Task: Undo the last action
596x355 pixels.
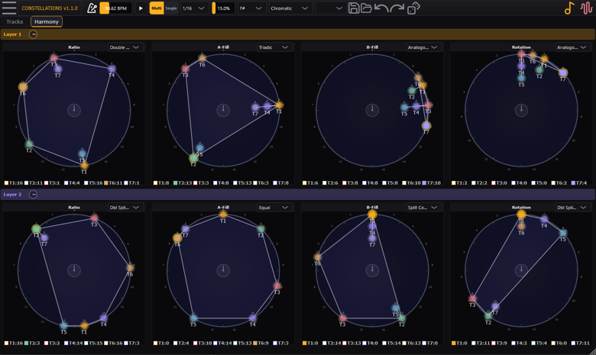Action: pos(381,8)
